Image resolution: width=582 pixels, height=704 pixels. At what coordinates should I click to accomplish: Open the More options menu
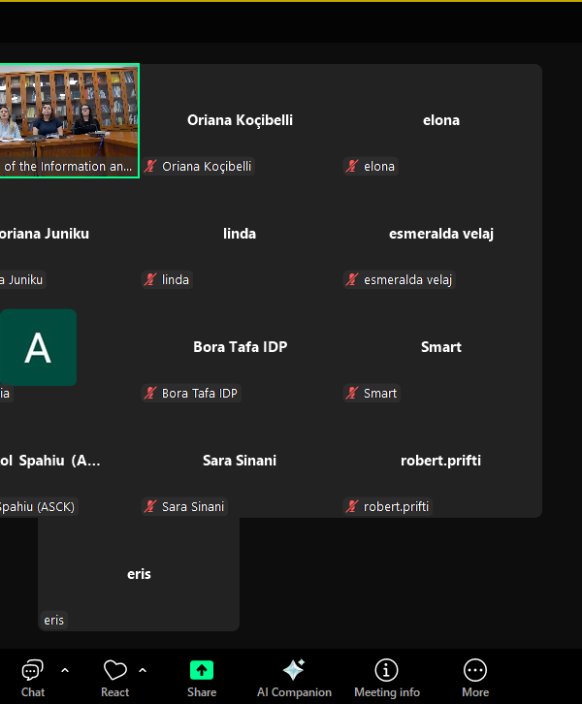[475, 677]
